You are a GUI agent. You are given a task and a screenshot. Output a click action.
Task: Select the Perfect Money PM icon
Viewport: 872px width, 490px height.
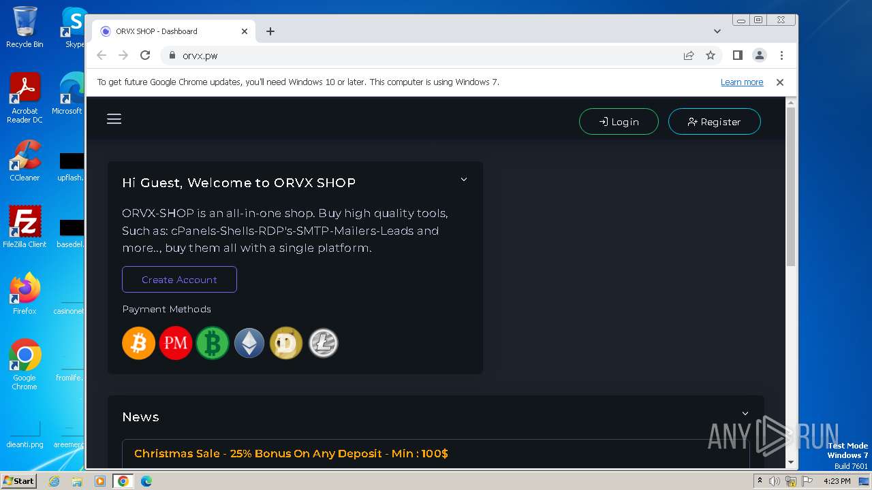(176, 343)
